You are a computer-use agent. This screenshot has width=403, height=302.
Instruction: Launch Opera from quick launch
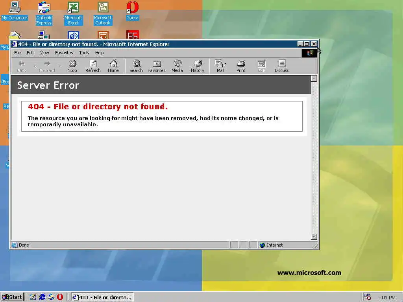point(60,297)
